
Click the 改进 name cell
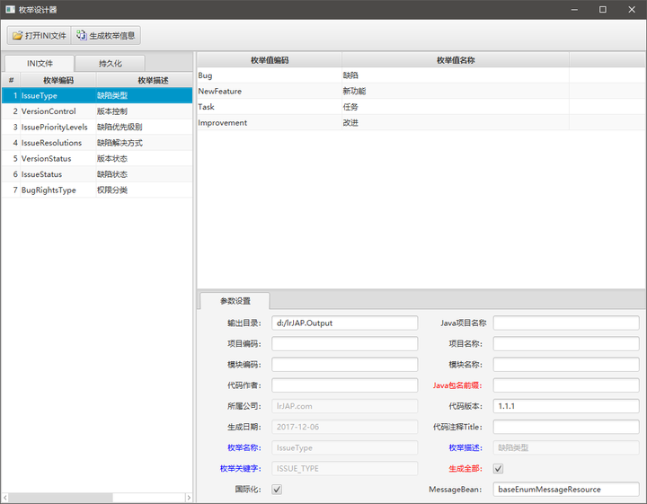click(456, 122)
